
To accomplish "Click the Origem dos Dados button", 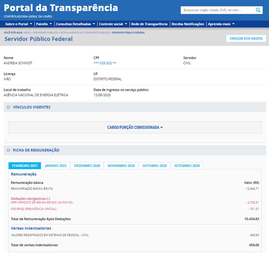I will [246, 38].
